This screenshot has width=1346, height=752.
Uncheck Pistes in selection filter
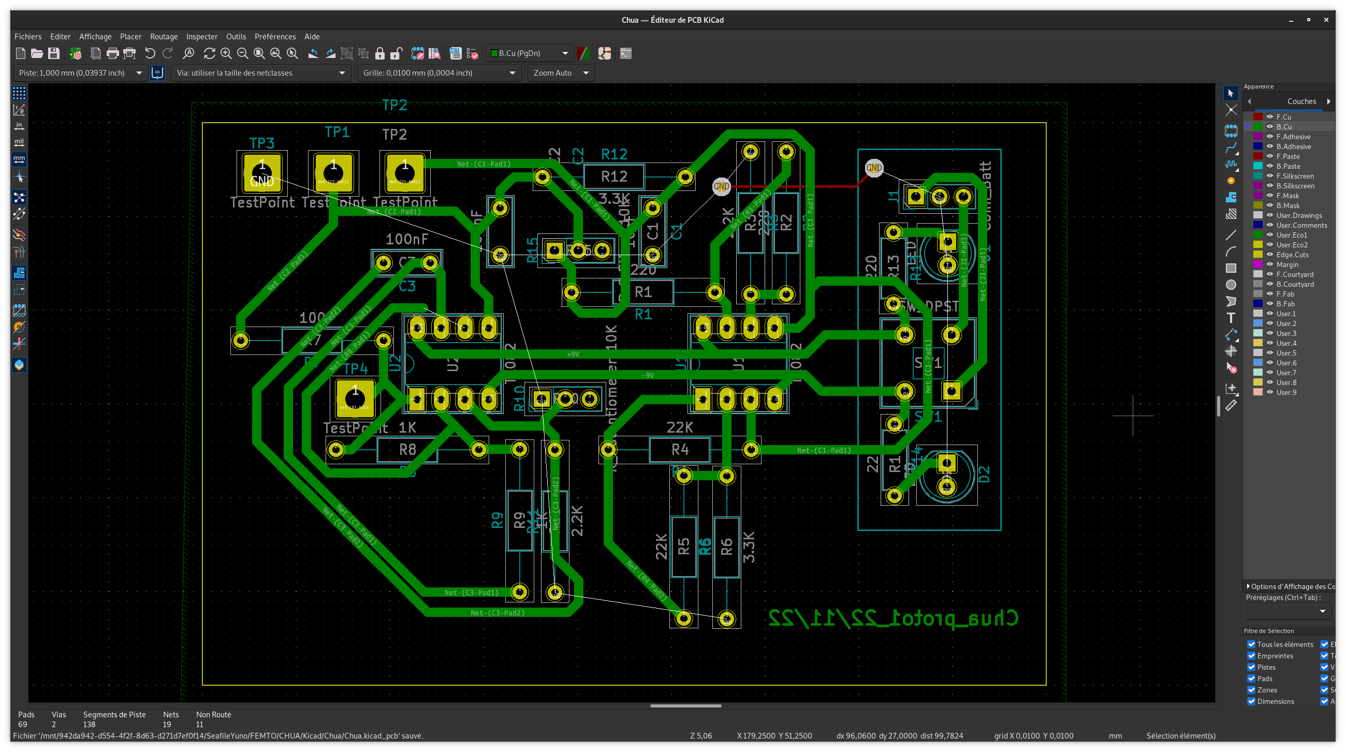tap(1251, 668)
